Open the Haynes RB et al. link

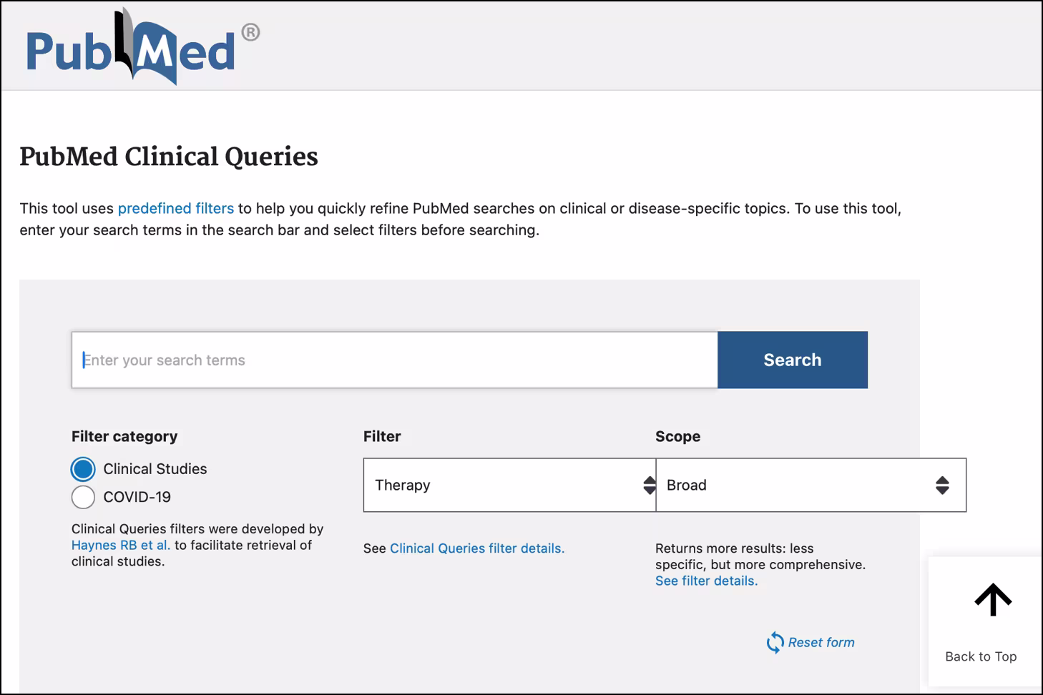click(121, 545)
